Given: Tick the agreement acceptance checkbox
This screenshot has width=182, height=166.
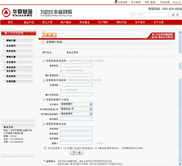Looking at the screenshot, I should point(45,148).
